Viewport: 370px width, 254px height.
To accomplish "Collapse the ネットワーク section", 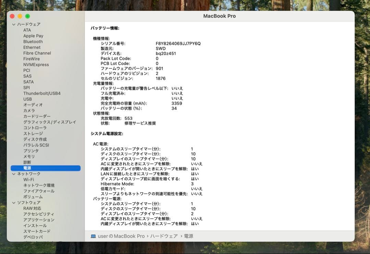I will [13, 174].
